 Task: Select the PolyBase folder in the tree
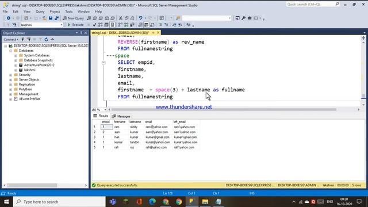coord(25,89)
